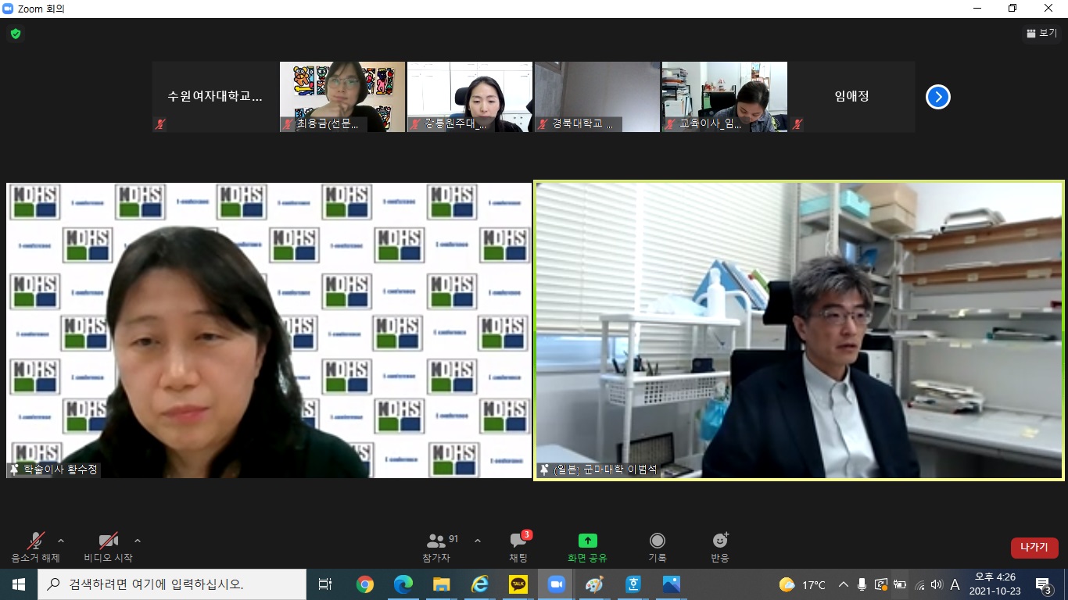Click the red 나가기 leave button
The image size is (1068, 600).
1034,548
